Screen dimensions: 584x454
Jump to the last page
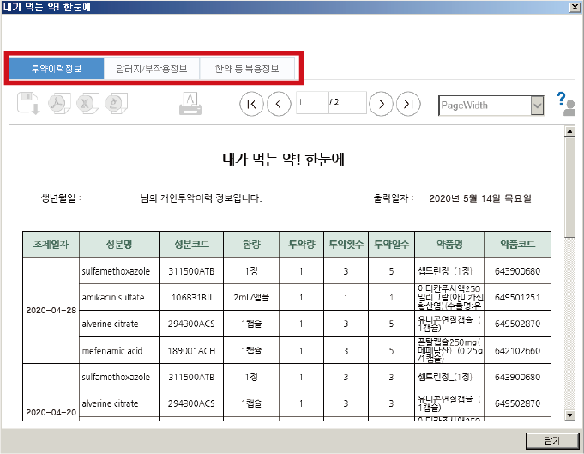408,104
